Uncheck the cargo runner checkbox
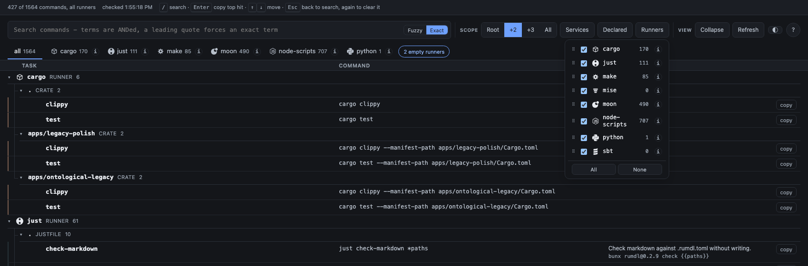The height and width of the screenshot is (266, 808). pyautogui.click(x=584, y=49)
